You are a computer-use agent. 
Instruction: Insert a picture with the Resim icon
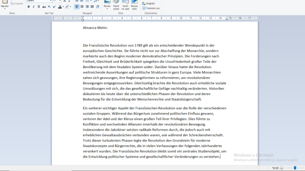click(x=107, y=2)
